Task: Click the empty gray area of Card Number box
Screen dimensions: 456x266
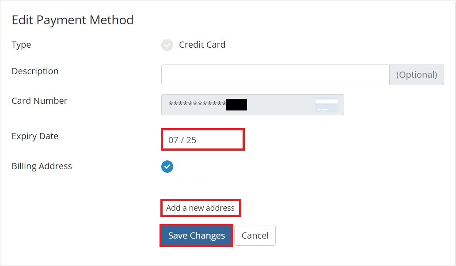Action: click(x=281, y=105)
